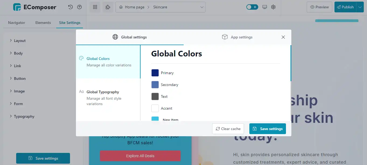Switch to the App settings tab

[237, 37]
